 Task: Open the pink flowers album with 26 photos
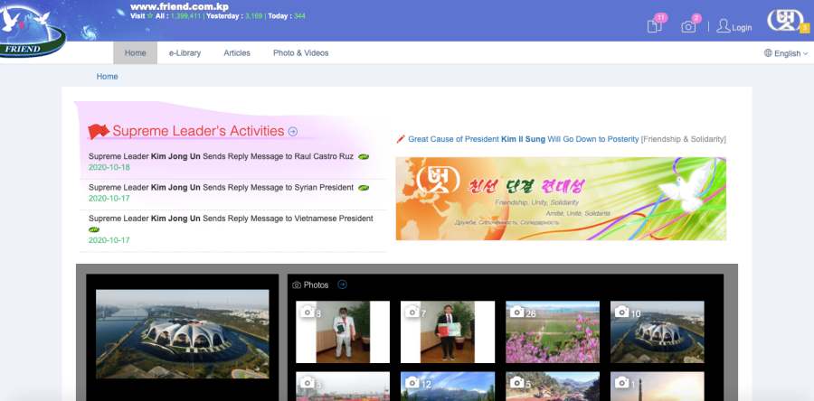coord(552,331)
